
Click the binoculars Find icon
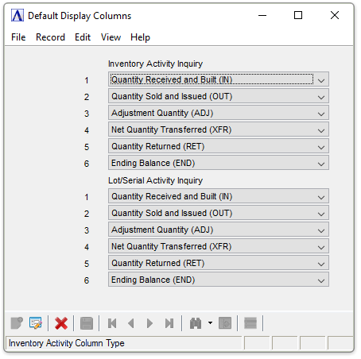(x=196, y=323)
